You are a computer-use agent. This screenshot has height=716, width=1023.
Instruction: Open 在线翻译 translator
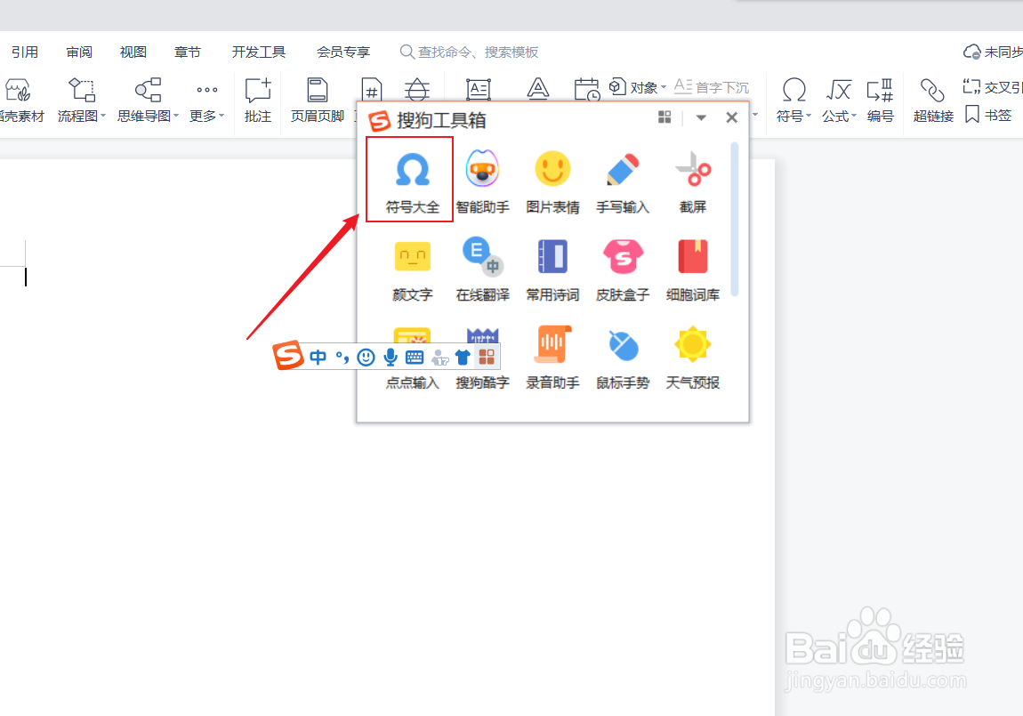(482, 270)
